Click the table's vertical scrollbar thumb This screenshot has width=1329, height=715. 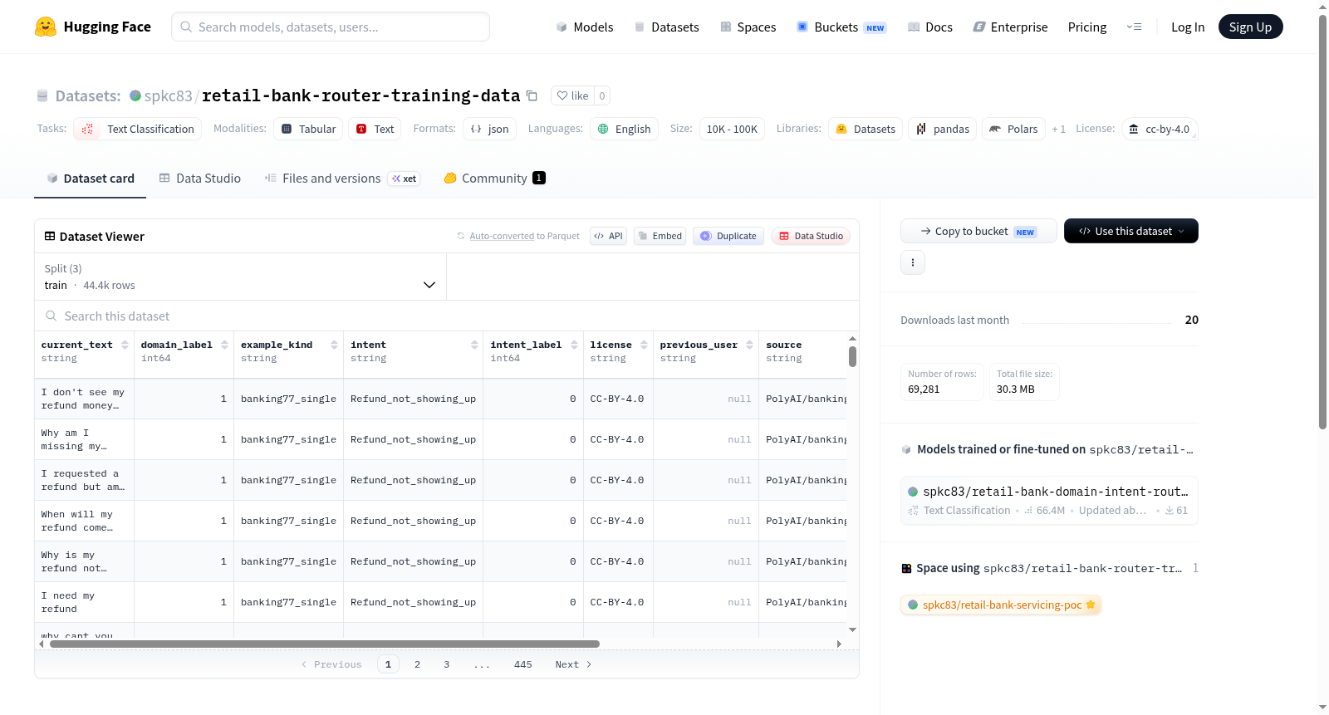coord(852,356)
